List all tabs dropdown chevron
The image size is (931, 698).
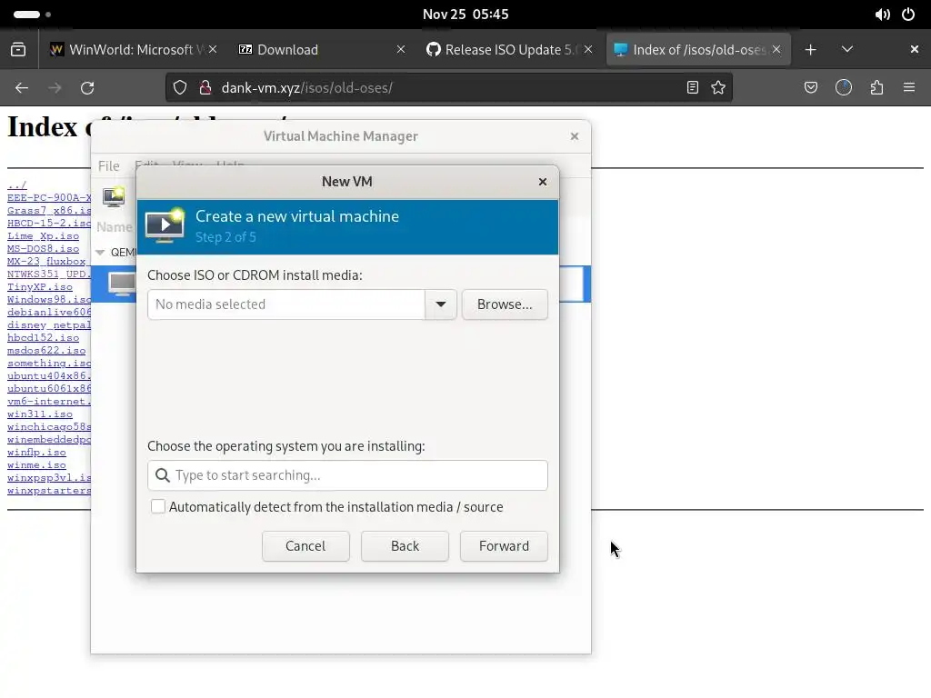[x=847, y=50]
